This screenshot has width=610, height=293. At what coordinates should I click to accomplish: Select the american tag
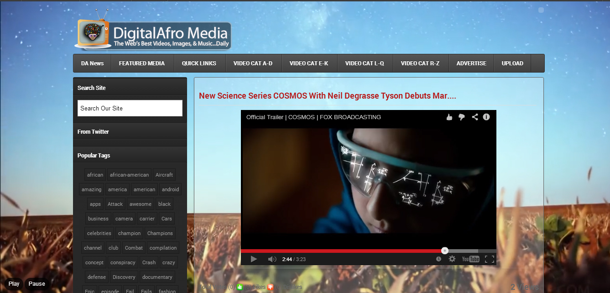pos(144,189)
